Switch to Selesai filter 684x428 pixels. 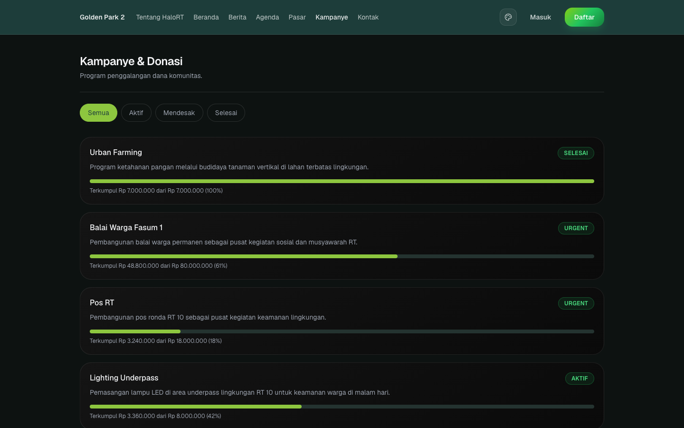point(226,113)
